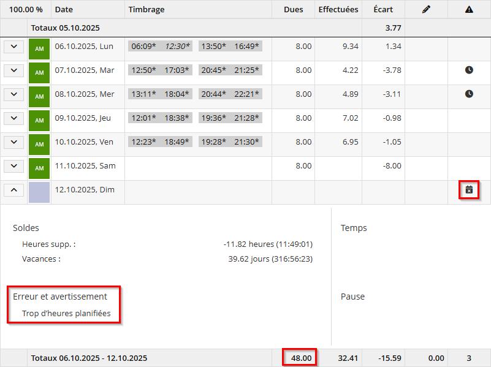
Task: Click the clock warning icon for 08.10.2025
Action: [x=469, y=94]
